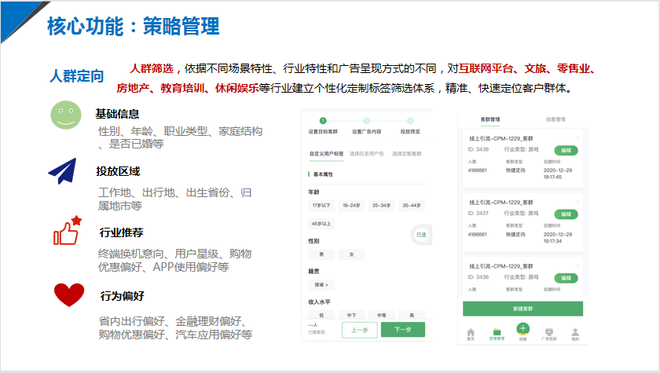Switch to the 创意管理 tab
Viewport: 660px width, 373px height.
tap(555, 119)
